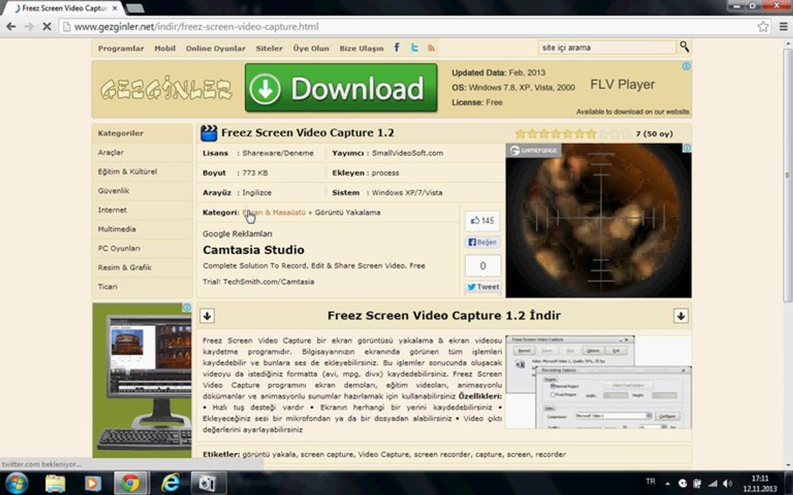Click the 'görüntü yakala' tag
The image size is (793, 495).
point(269,454)
